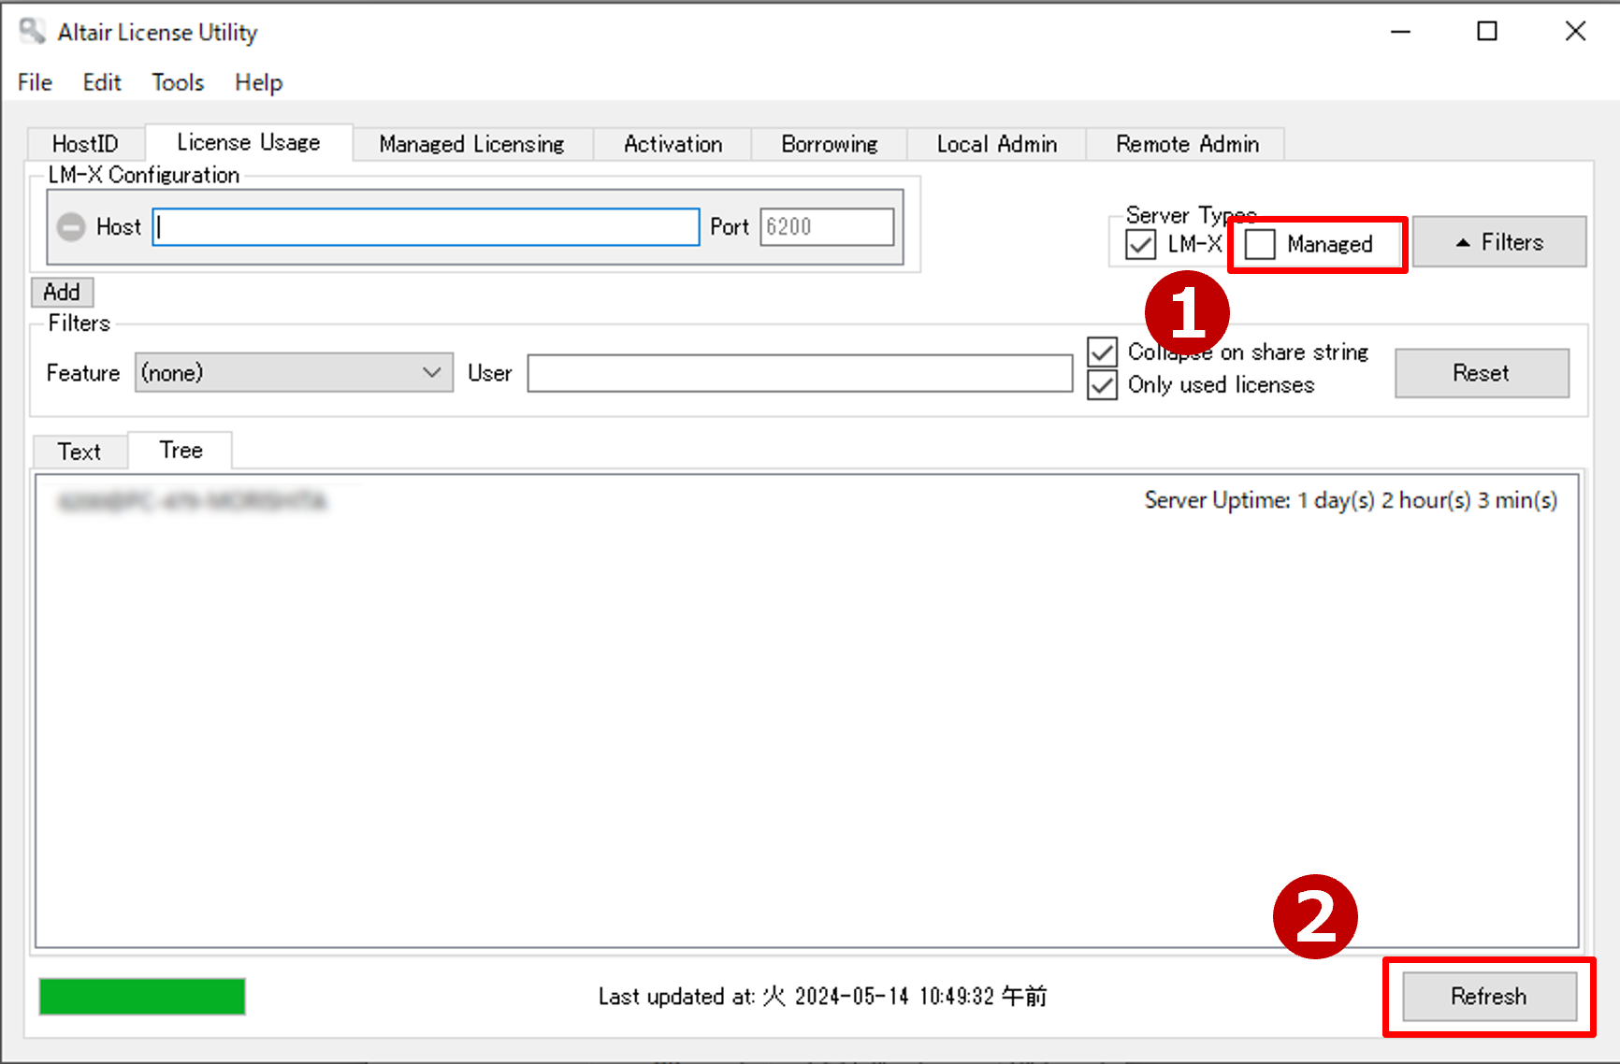Disable the Only used licenses checkbox
Viewport: 1620px width, 1064px height.
pyautogui.click(x=1103, y=385)
